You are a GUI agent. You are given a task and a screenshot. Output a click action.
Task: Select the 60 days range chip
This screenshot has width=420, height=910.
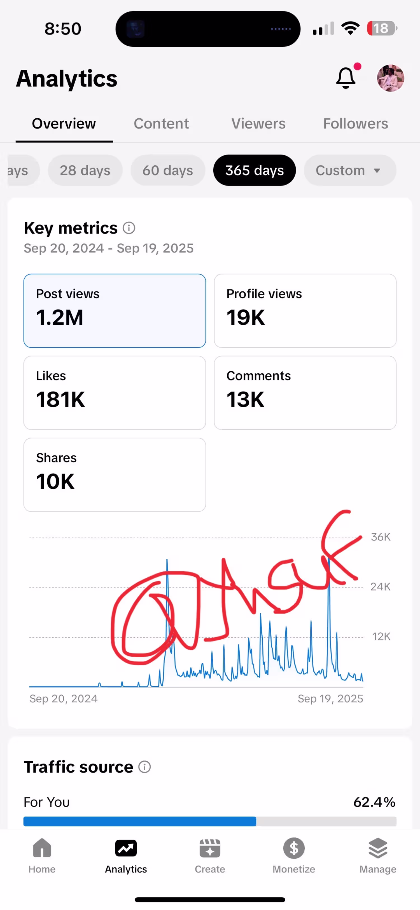click(x=168, y=170)
